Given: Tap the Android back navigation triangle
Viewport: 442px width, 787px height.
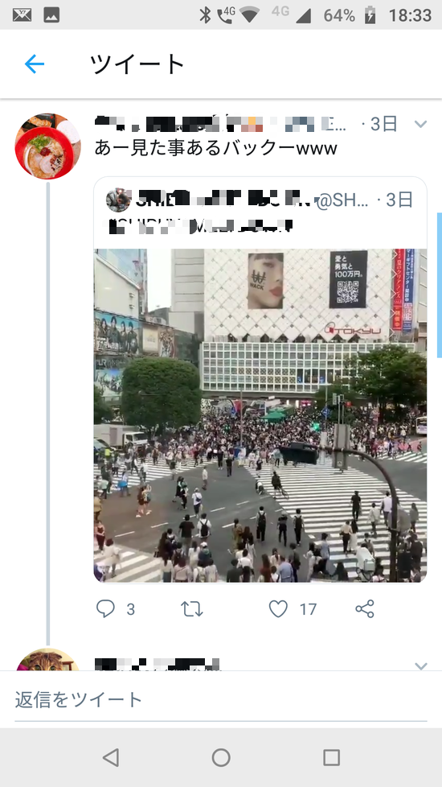Looking at the screenshot, I should [111, 757].
